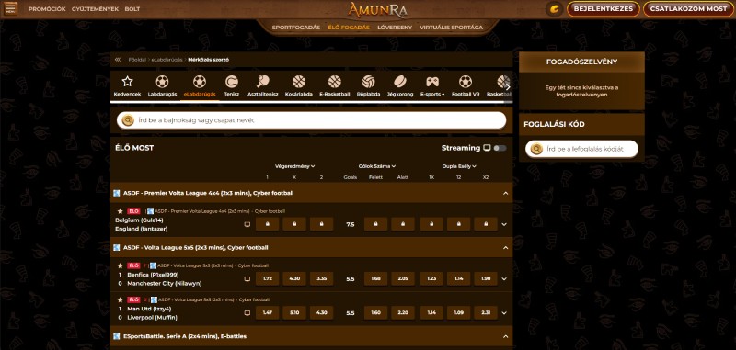
Task: Select the E-sports gamepad icon
Action: (x=432, y=82)
